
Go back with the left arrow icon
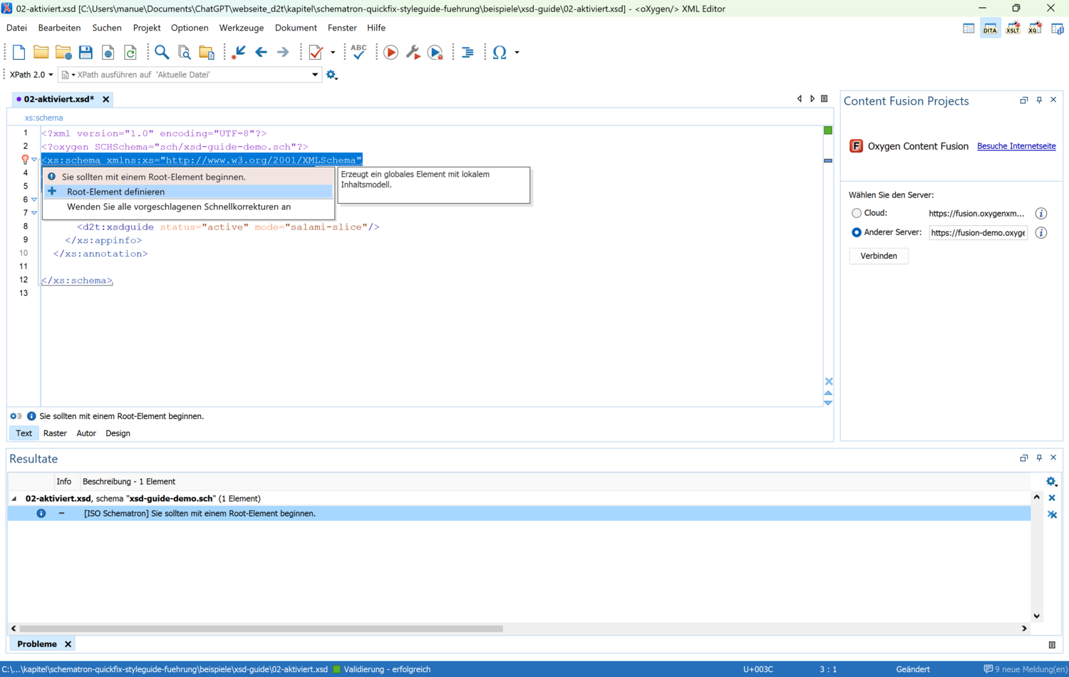261,52
